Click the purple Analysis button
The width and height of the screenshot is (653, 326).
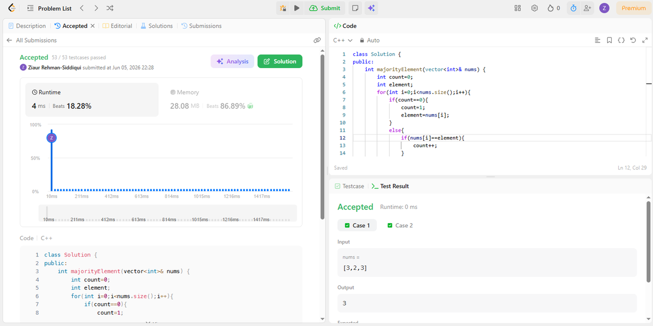click(x=232, y=61)
